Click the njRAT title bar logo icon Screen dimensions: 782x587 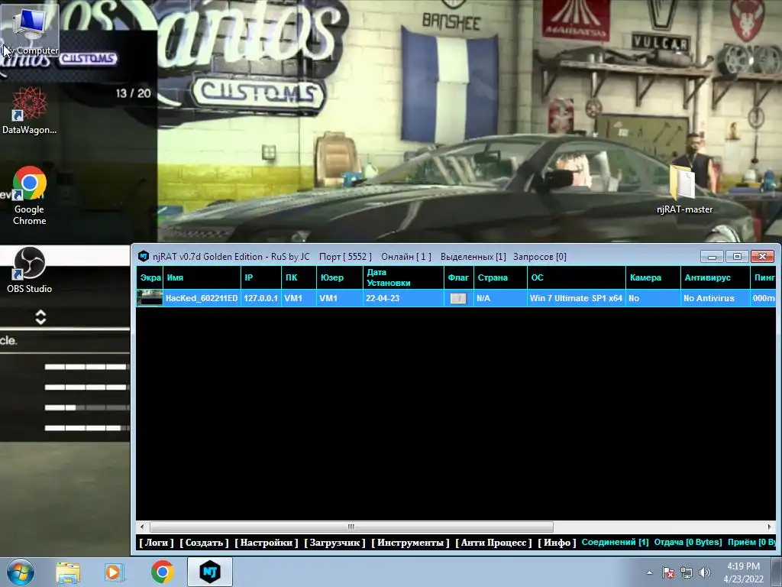click(x=144, y=256)
